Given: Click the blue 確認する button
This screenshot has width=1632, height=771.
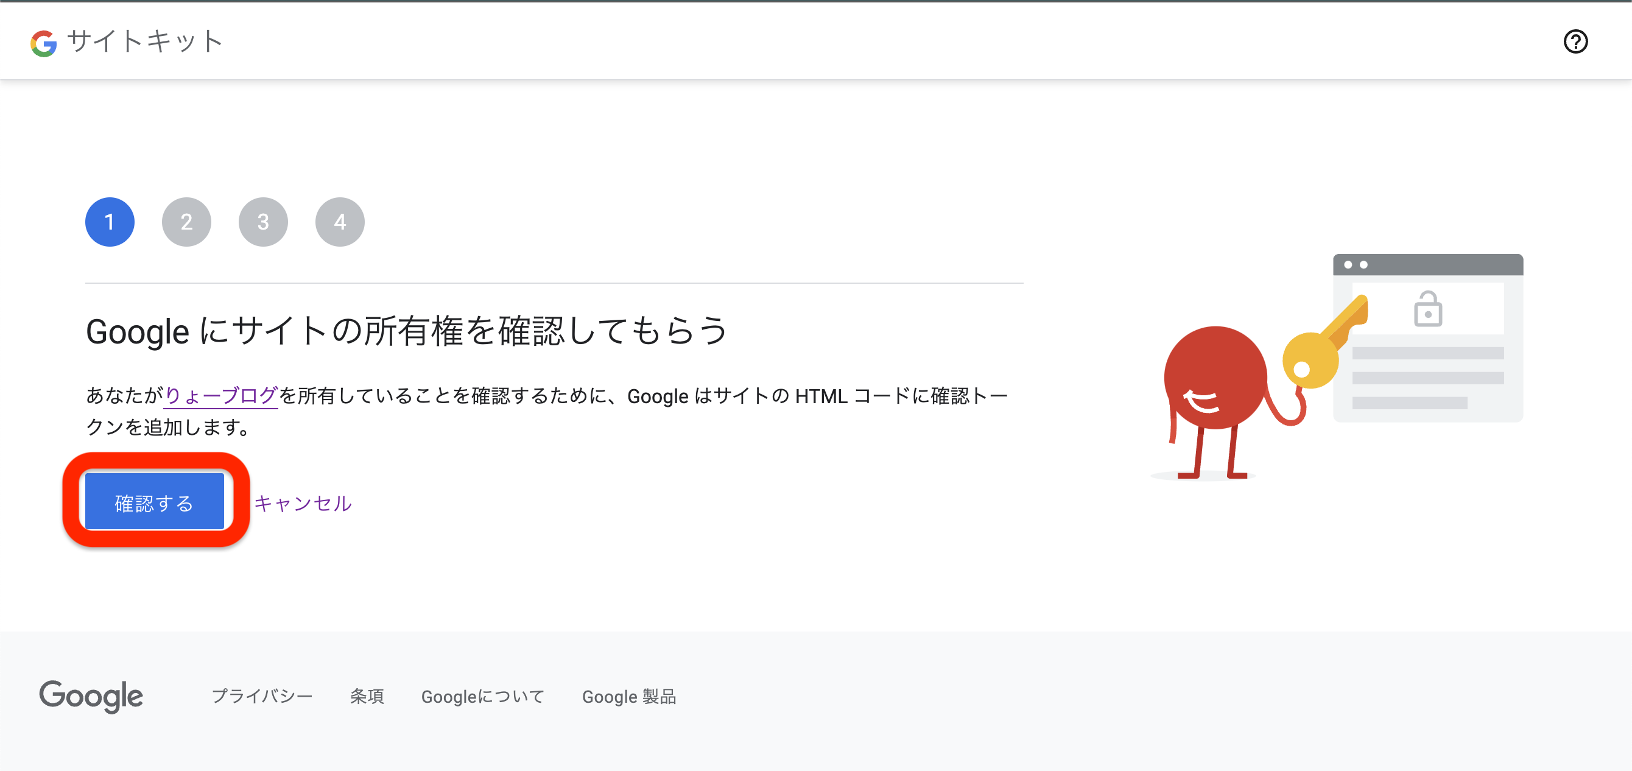Looking at the screenshot, I should tap(155, 502).
